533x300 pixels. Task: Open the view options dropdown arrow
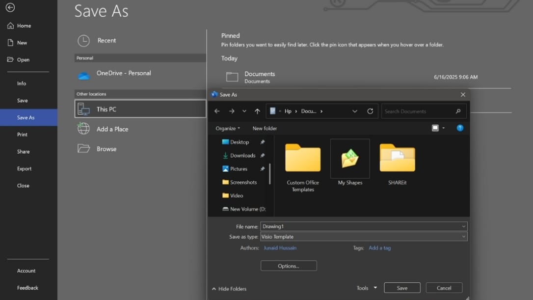pyautogui.click(x=443, y=128)
